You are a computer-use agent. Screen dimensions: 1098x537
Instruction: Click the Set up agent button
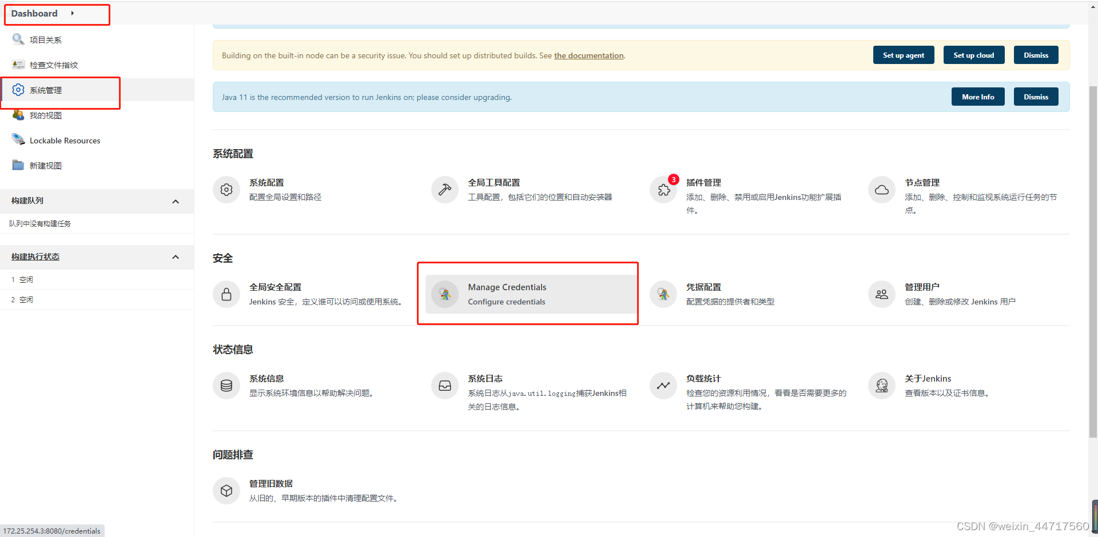tap(904, 55)
